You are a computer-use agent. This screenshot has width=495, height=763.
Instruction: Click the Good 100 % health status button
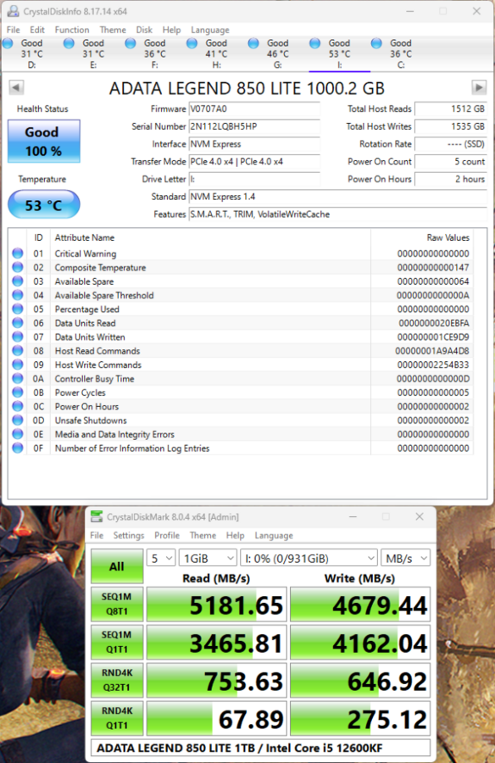click(x=44, y=141)
